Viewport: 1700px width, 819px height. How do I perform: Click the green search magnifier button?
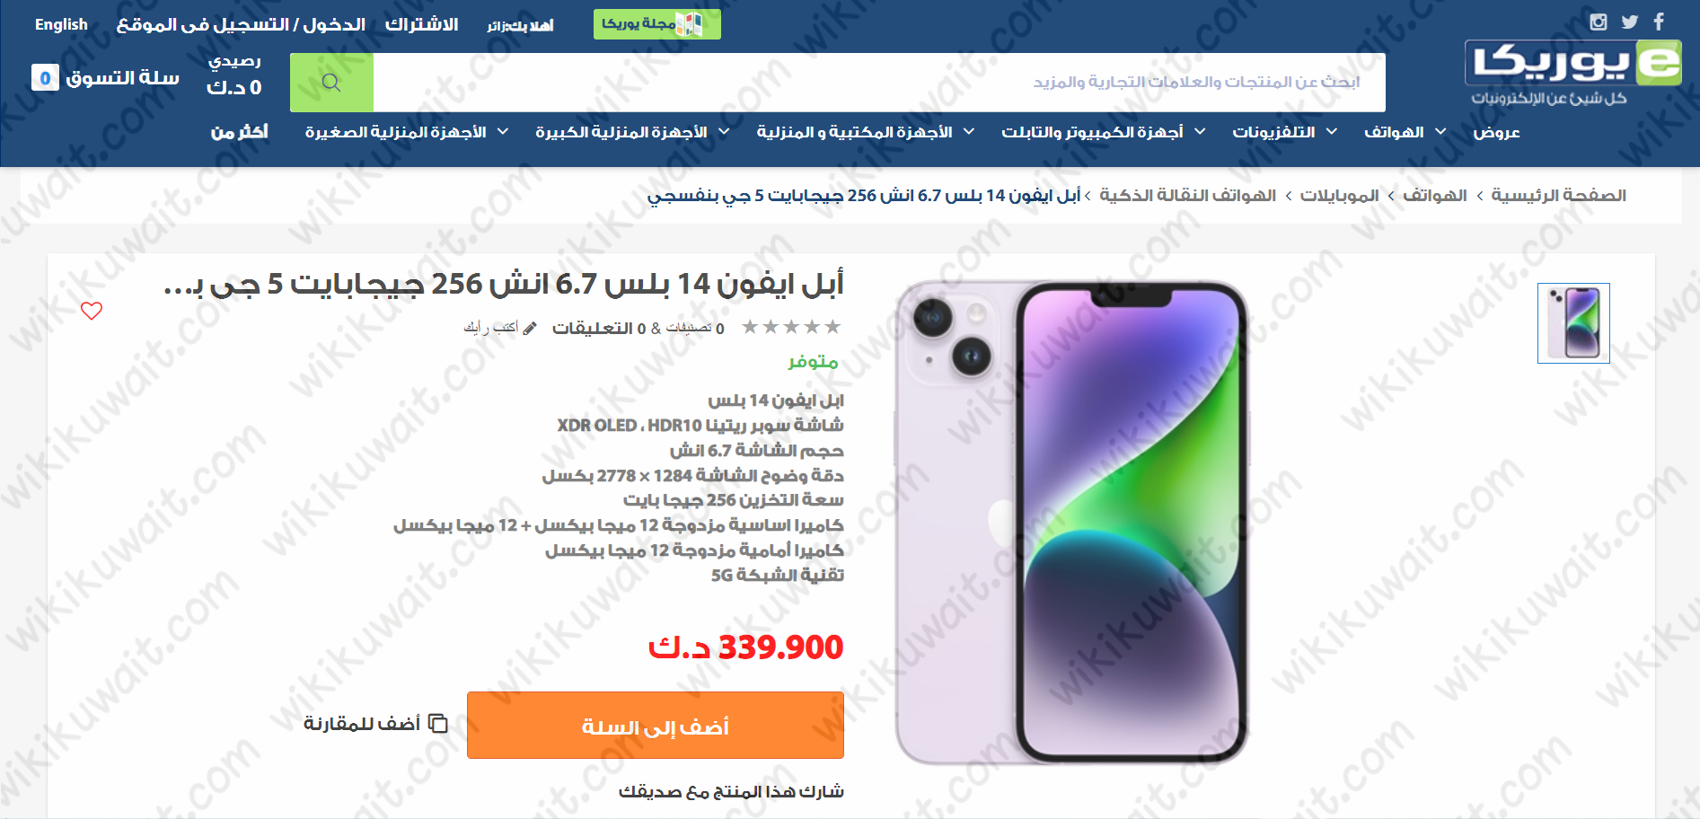click(331, 83)
